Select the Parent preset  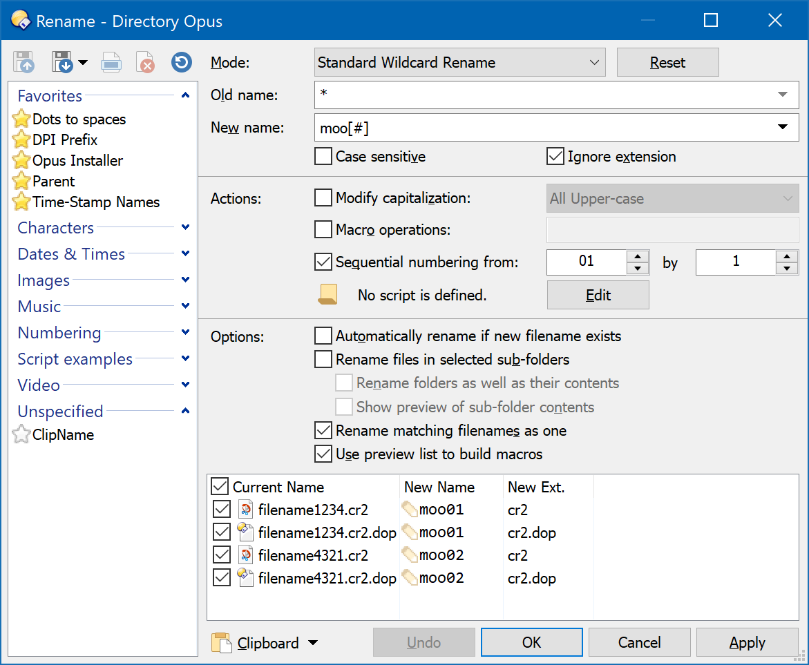tap(53, 181)
